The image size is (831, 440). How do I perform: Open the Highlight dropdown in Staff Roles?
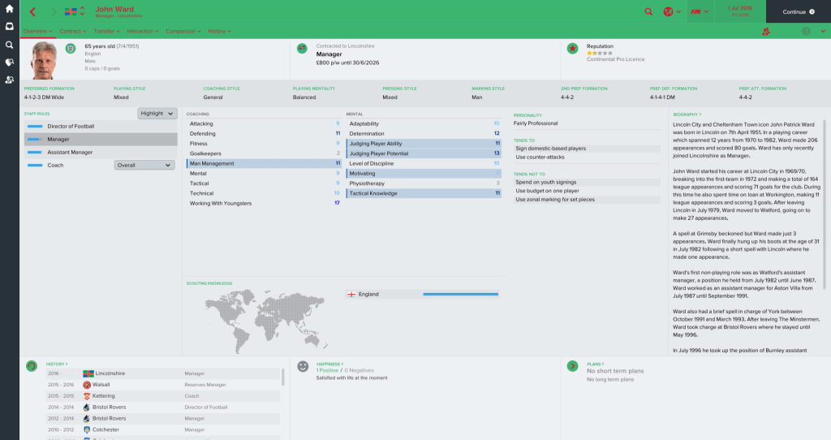[x=157, y=114]
